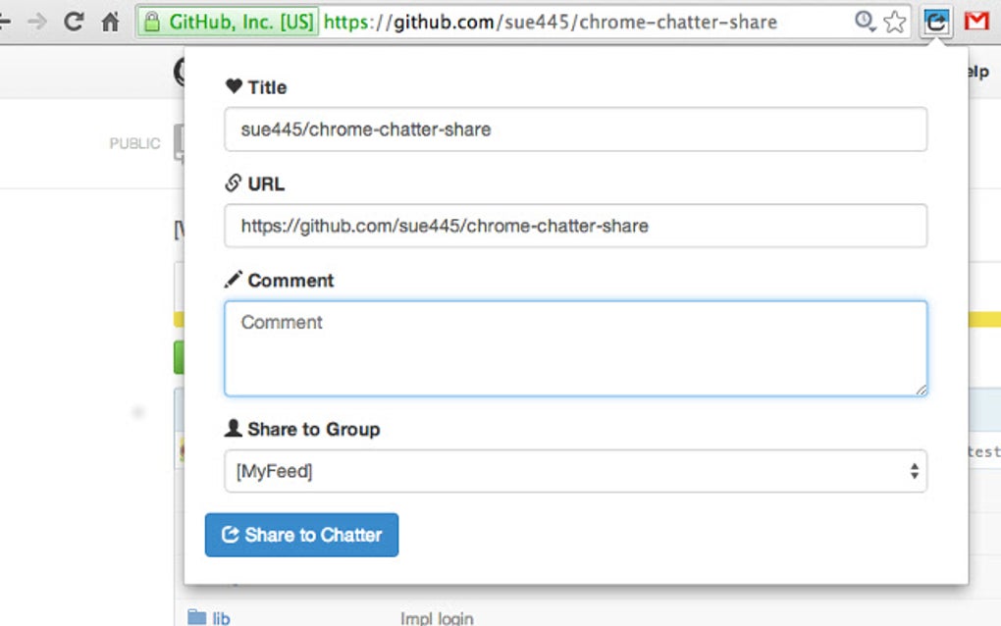Click inside the Comment text area
The width and height of the screenshot is (1001, 626).
575,347
